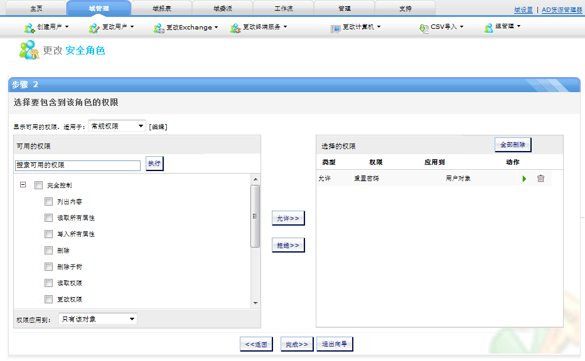Click the 完成>> button
Viewport: 585px width, 361px height.
pos(297,344)
